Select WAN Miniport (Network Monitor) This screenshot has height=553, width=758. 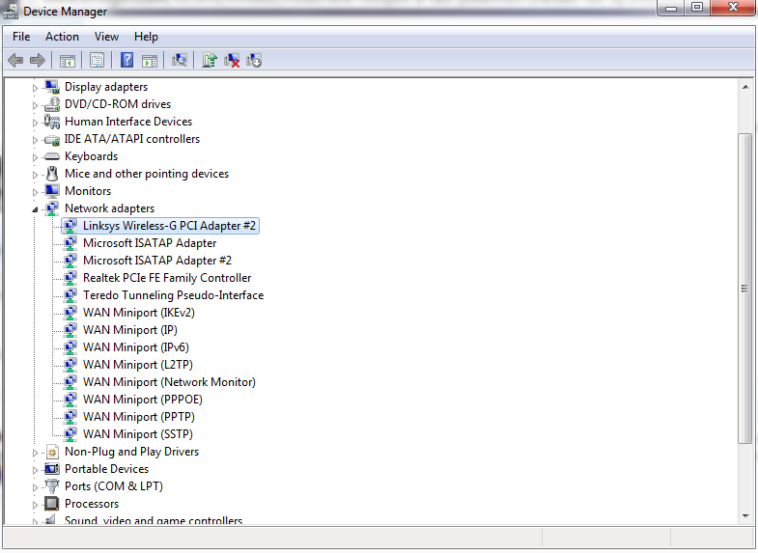coord(169,382)
